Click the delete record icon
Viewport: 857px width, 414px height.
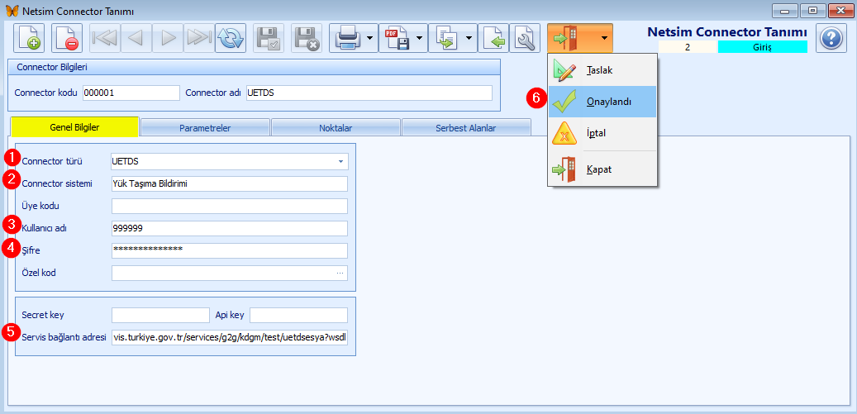tap(67, 38)
